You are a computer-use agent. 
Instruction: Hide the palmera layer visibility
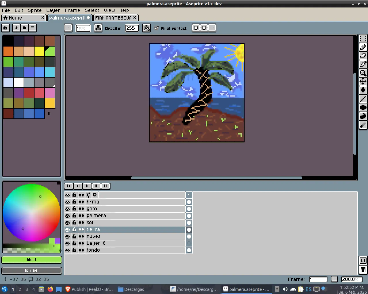pos(67,216)
